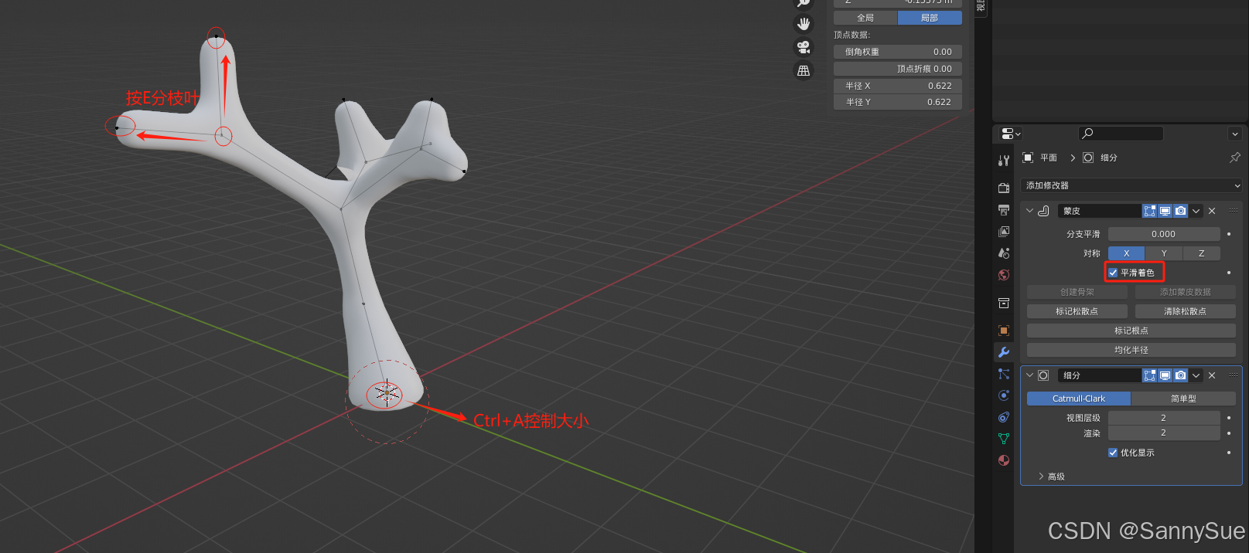Remove the 细分 modifier with X

[1212, 375]
